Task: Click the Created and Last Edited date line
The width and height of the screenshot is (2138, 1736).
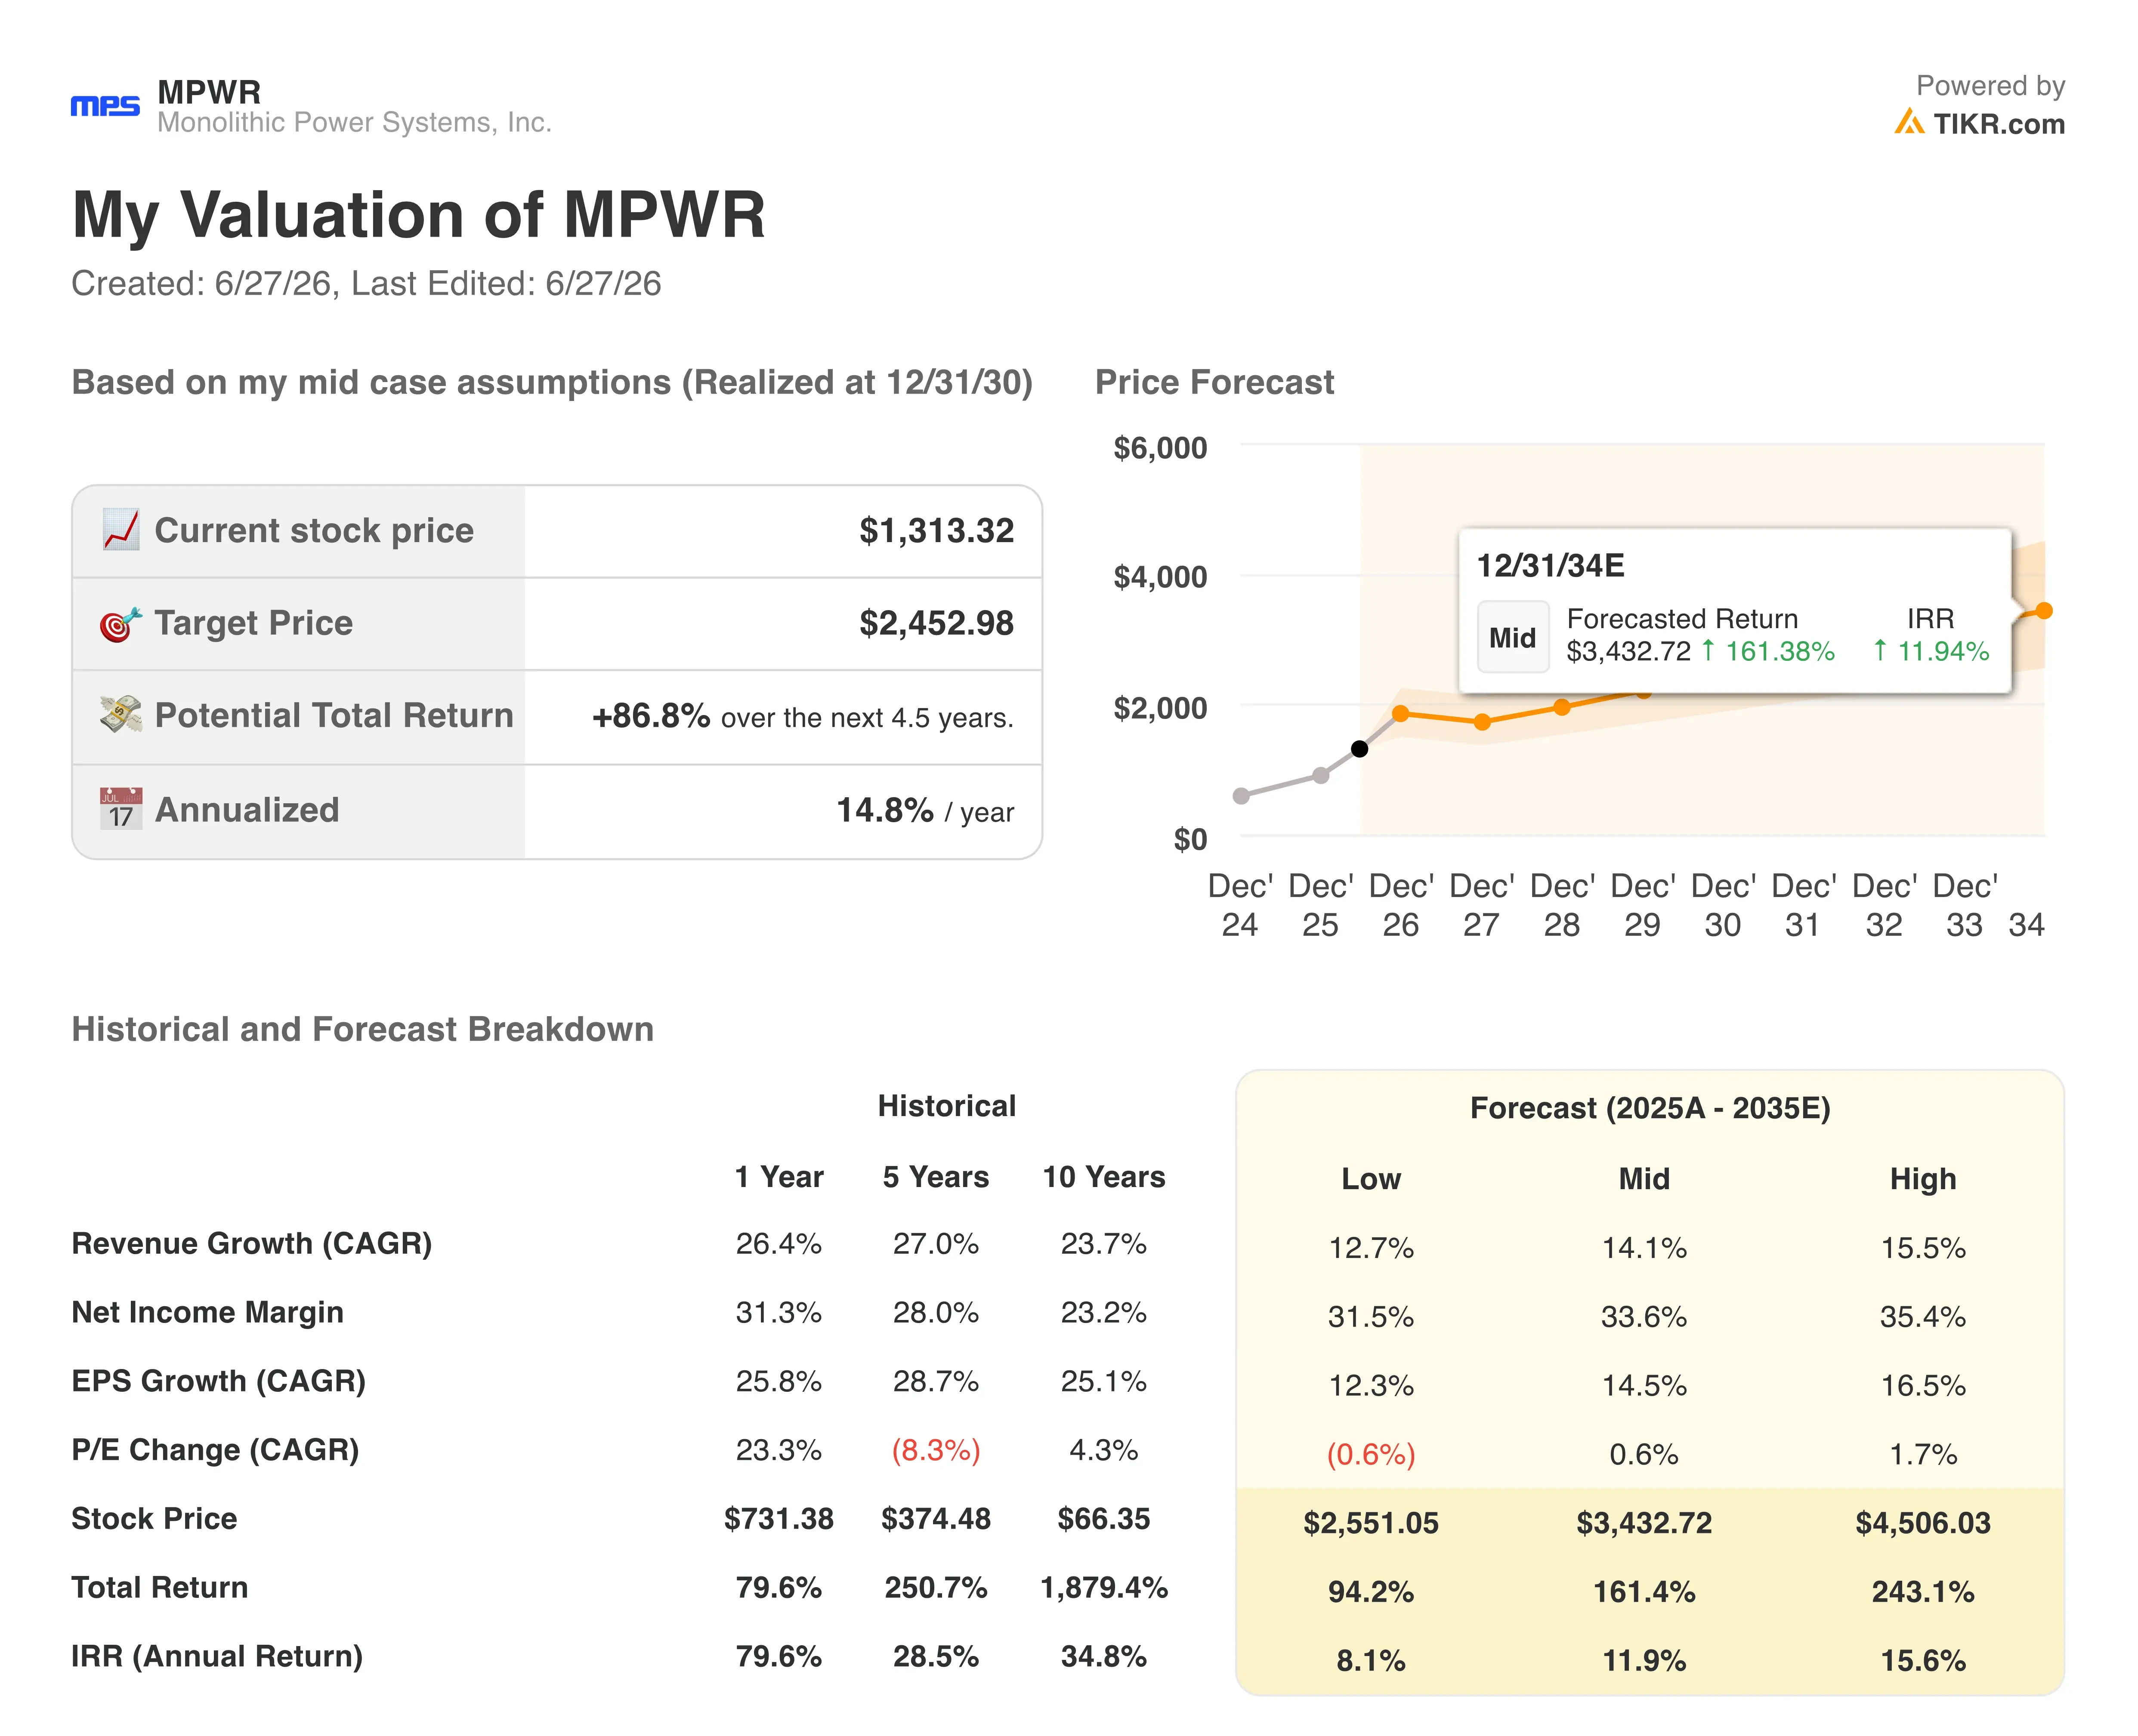Action: (x=366, y=284)
